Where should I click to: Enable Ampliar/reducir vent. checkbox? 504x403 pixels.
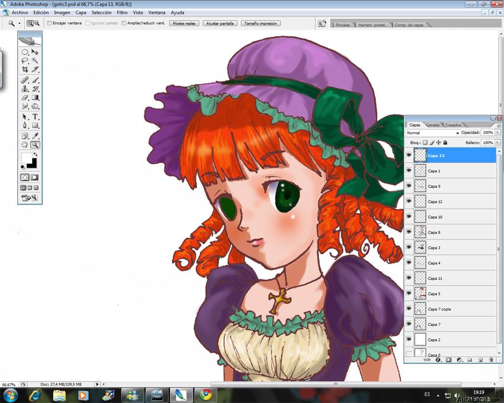pyautogui.click(x=124, y=23)
